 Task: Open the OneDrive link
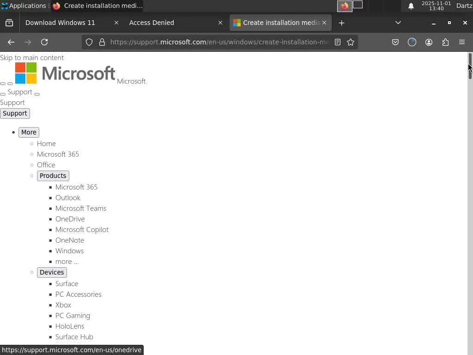pyautogui.click(x=70, y=219)
